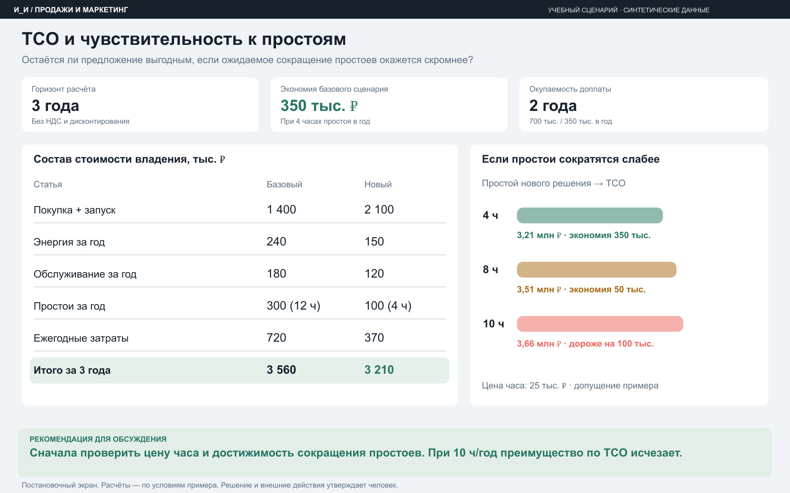Click the base energy value 240
The image size is (790, 493).
pos(276,242)
